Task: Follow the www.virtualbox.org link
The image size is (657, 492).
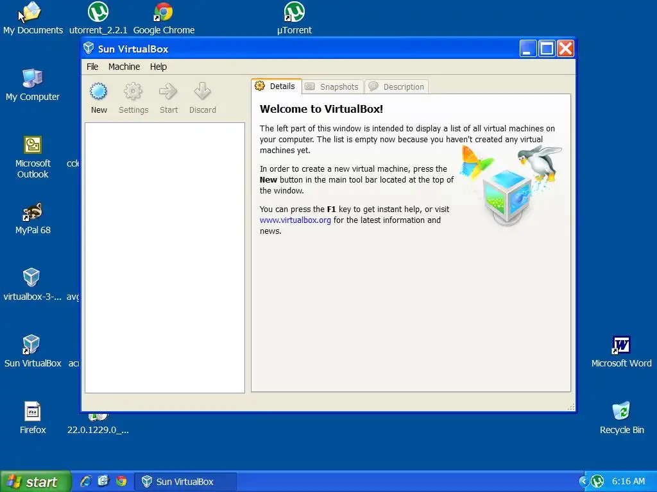Action: point(295,220)
